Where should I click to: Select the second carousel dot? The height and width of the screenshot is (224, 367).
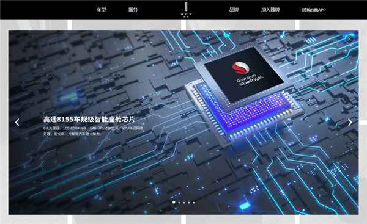[179, 203]
